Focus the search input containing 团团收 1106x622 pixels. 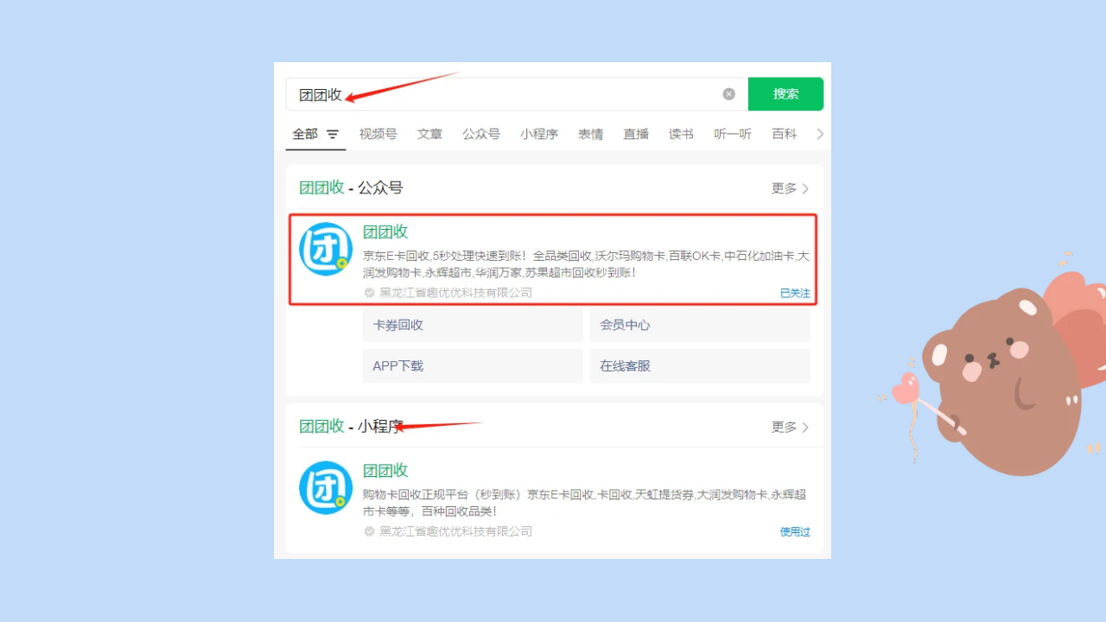tap(517, 94)
